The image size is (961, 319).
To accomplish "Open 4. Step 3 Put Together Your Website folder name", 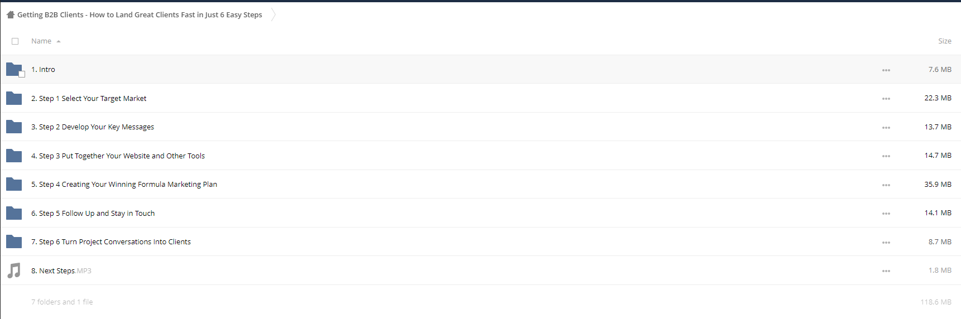I will (118, 156).
